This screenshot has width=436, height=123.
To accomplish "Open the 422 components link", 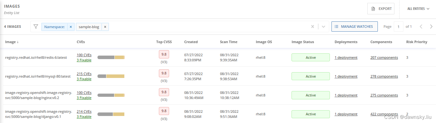I will coord(384,114).
